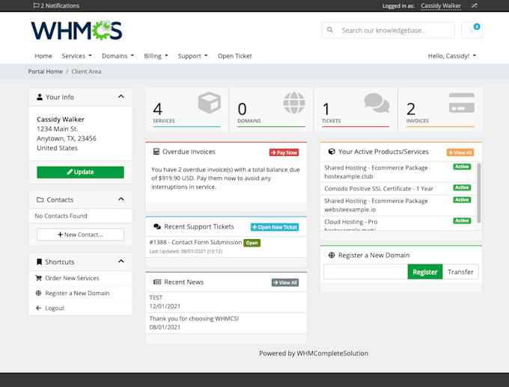Collapse the Your Info panel

121,96
